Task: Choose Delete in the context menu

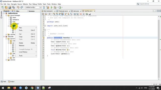Action: 26,43
